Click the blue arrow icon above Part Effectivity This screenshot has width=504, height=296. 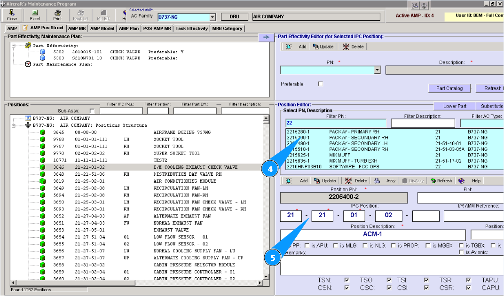pos(266,37)
